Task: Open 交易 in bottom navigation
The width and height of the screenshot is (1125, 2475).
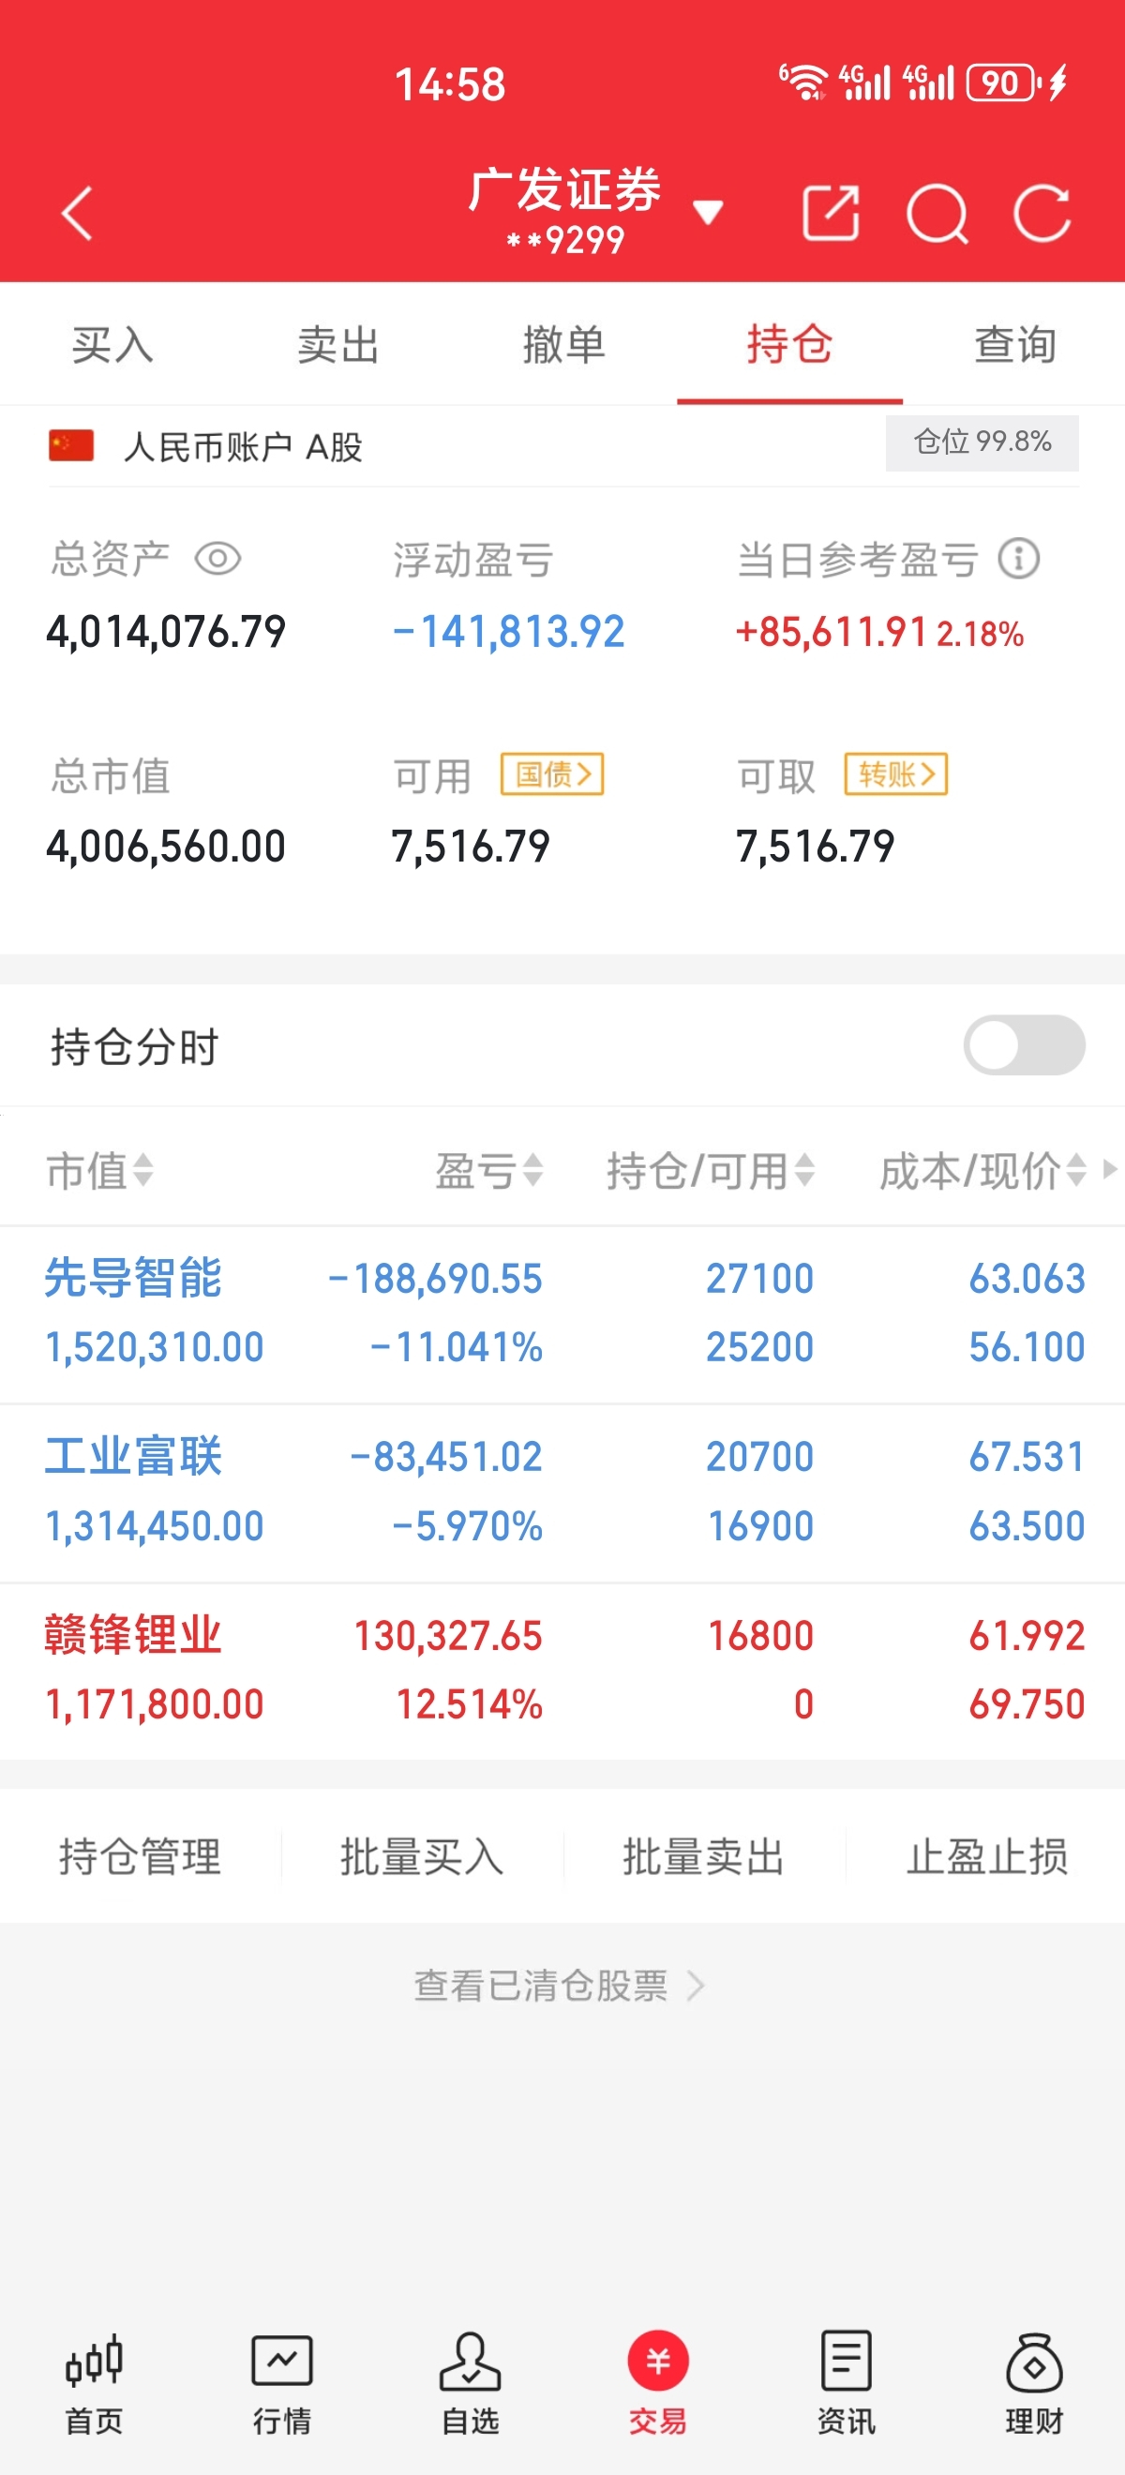Action: coord(658,2385)
